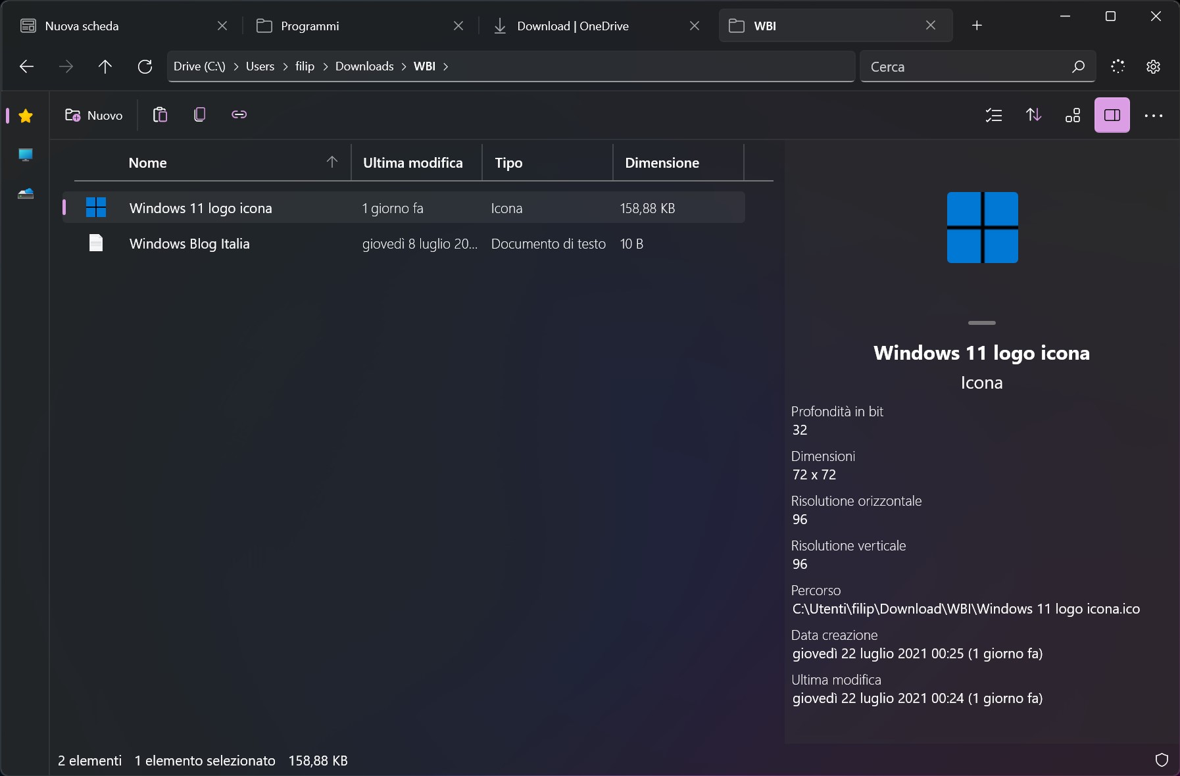Viewport: 1180px width, 776px height.
Task: Click the Nome sort direction arrow
Action: (x=332, y=162)
